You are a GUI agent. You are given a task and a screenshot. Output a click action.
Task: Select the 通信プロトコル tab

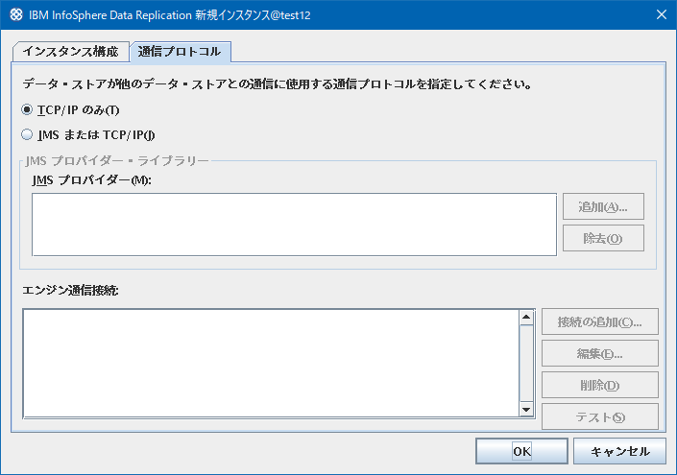pos(180,52)
